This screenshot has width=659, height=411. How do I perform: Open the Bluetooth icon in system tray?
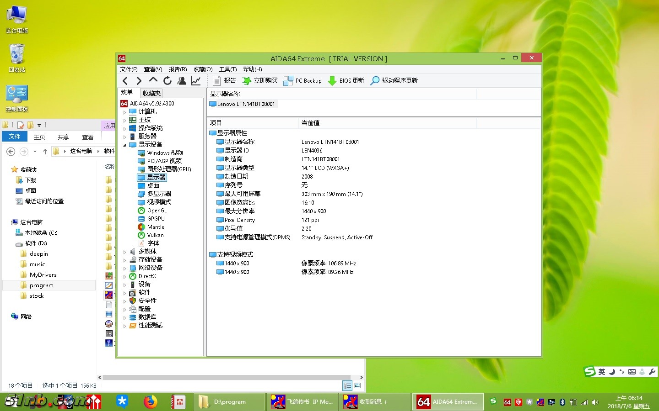(x=562, y=402)
